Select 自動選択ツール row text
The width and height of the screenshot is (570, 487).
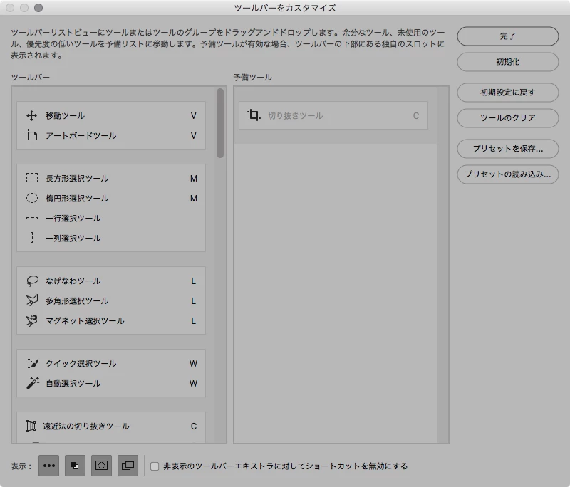coord(73,384)
